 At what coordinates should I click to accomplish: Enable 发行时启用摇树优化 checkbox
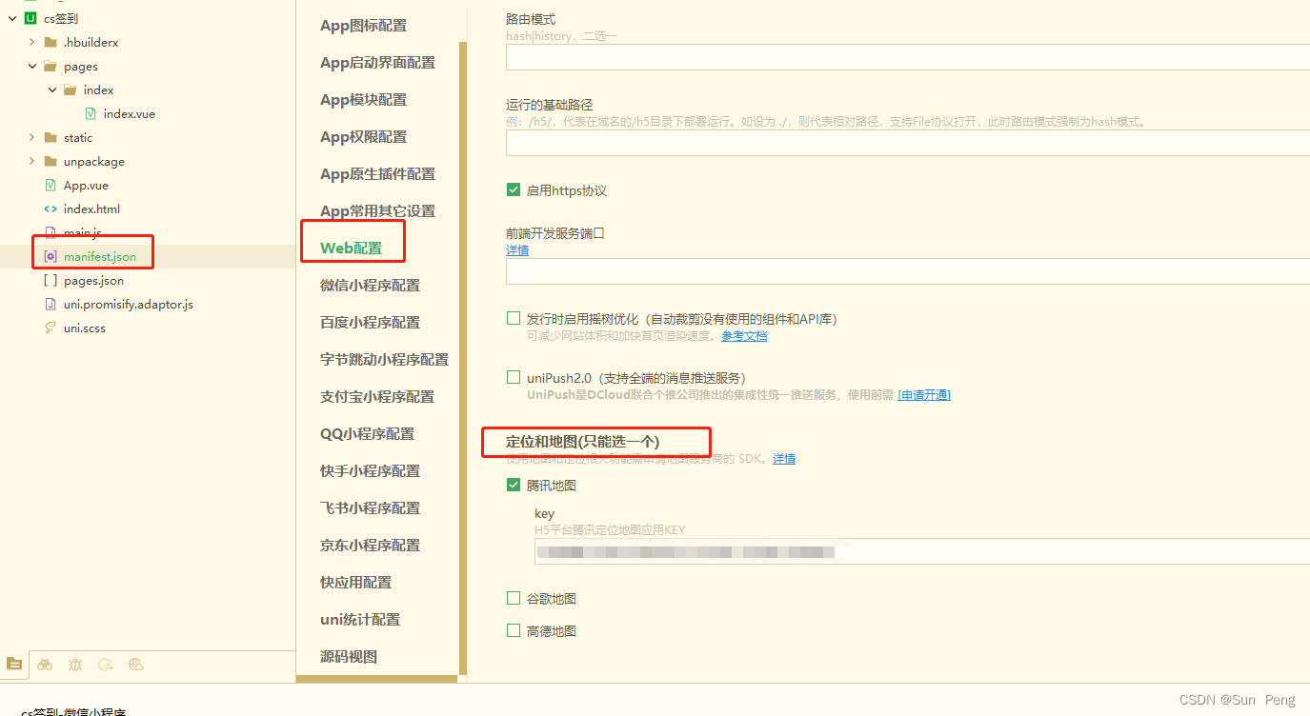coord(514,318)
